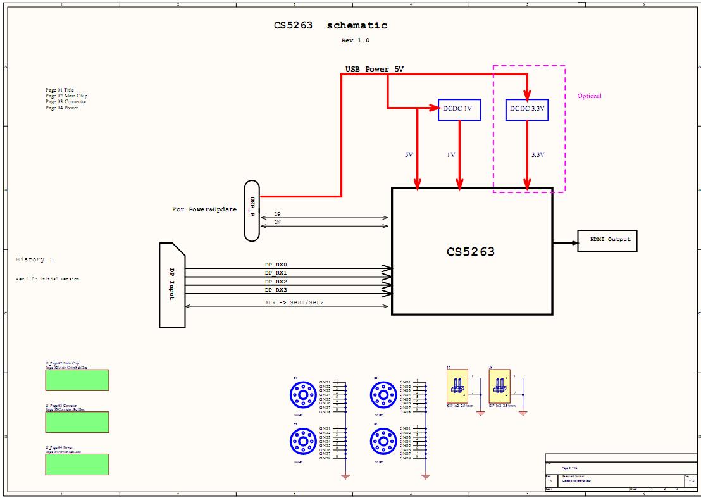
Task: Click the ground symbol wired to J6
Action: (523, 413)
